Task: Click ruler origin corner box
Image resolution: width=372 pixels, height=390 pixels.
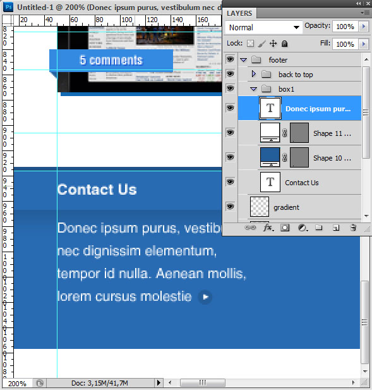Action: coord(8,20)
